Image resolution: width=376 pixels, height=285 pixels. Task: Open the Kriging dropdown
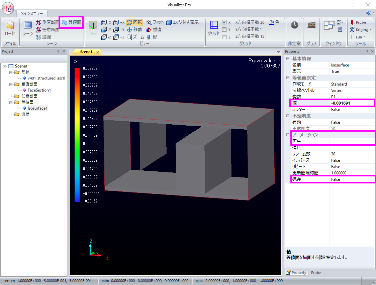click(371, 30)
